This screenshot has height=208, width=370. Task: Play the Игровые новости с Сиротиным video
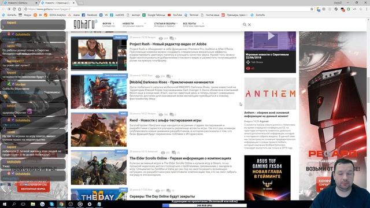[271, 36]
